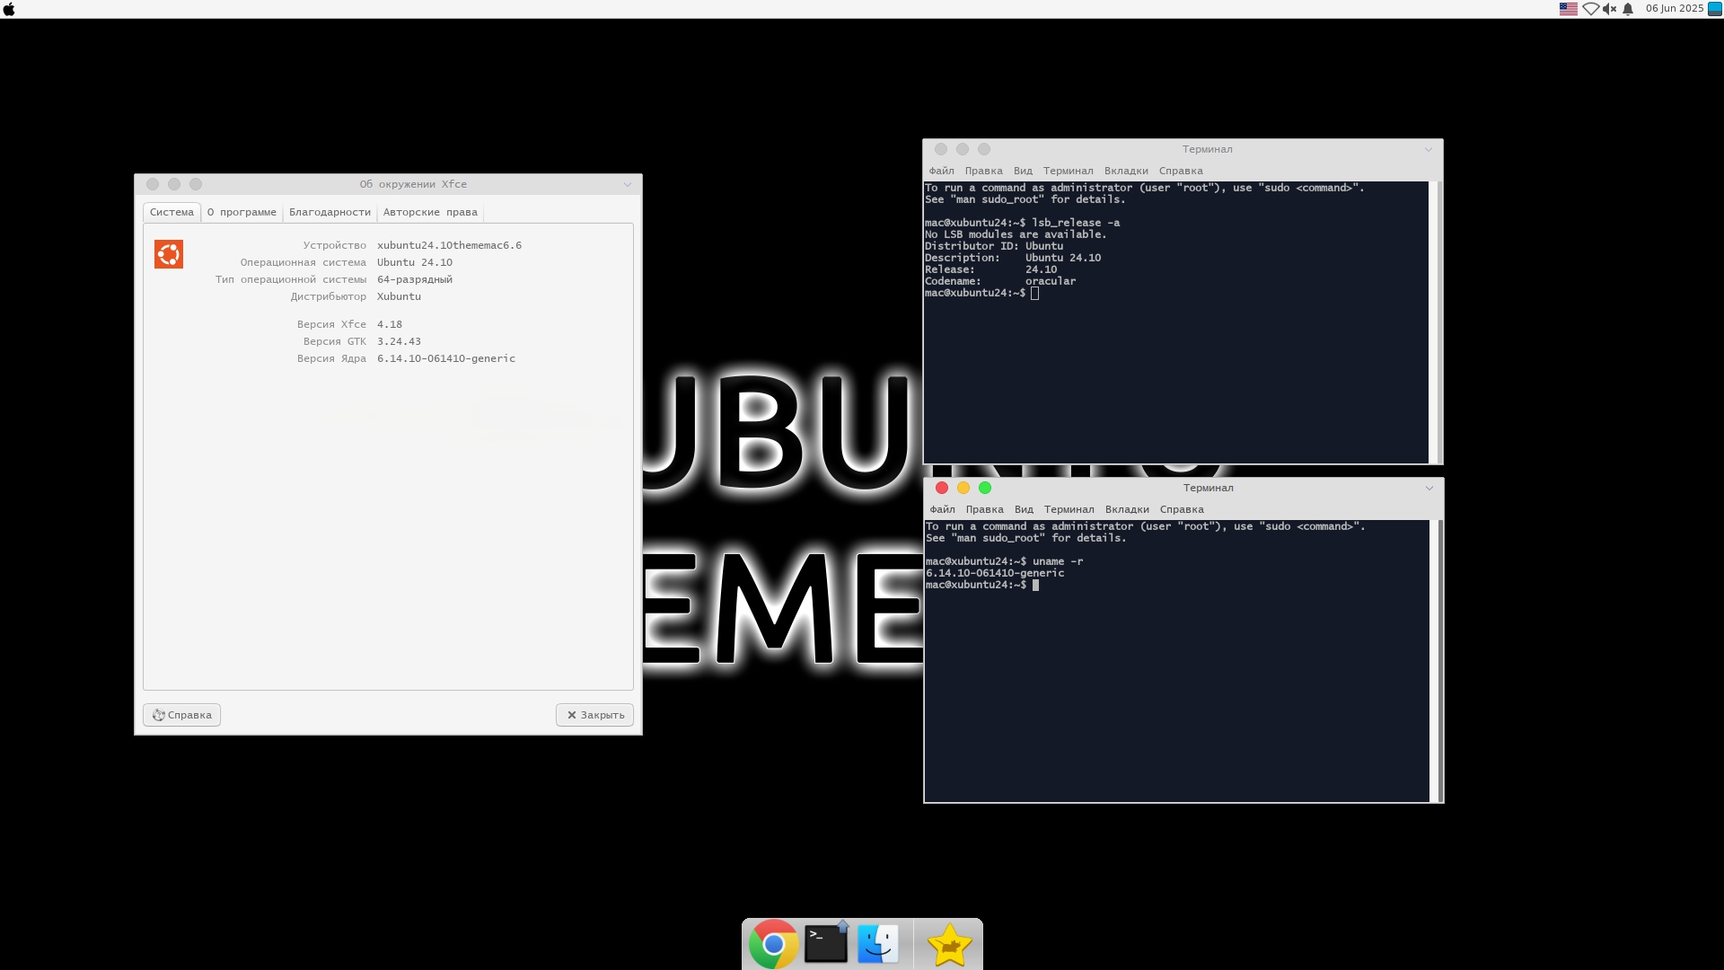Click the Distributor ID: Ubuntu line
The width and height of the screenshot is (1724, 970).
pyautogui.click(x=994, y=246)
